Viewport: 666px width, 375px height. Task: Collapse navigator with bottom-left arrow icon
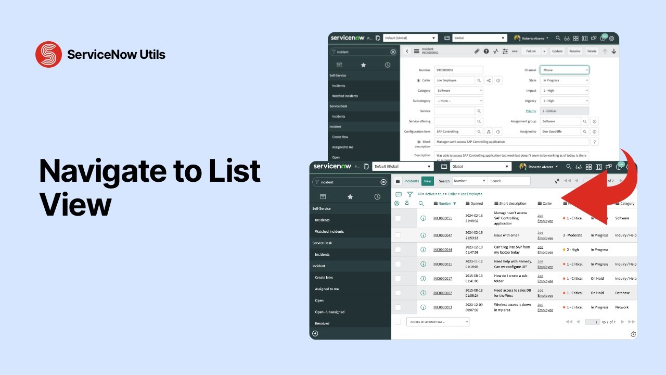pos(315,333)
